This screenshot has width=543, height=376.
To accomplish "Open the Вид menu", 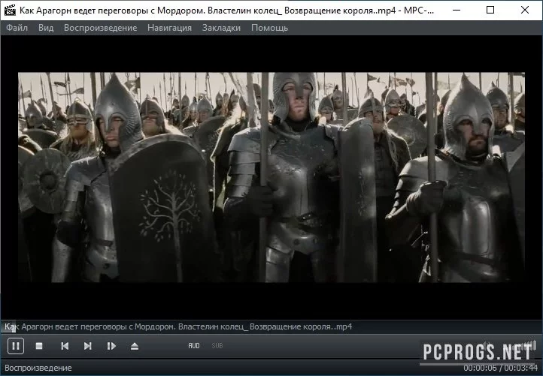I will point(46,28).
